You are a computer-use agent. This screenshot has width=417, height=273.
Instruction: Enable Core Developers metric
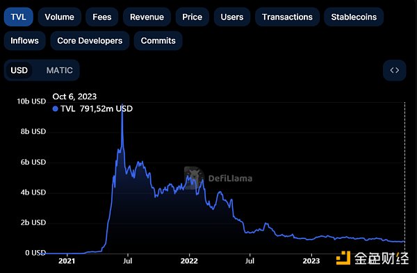[x=90, y=41]
